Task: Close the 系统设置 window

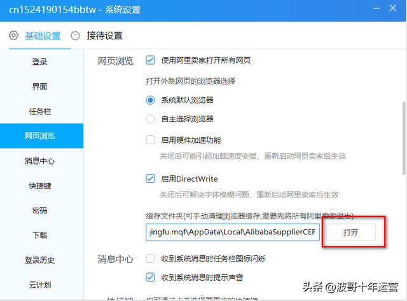Action: pos(393,8)
